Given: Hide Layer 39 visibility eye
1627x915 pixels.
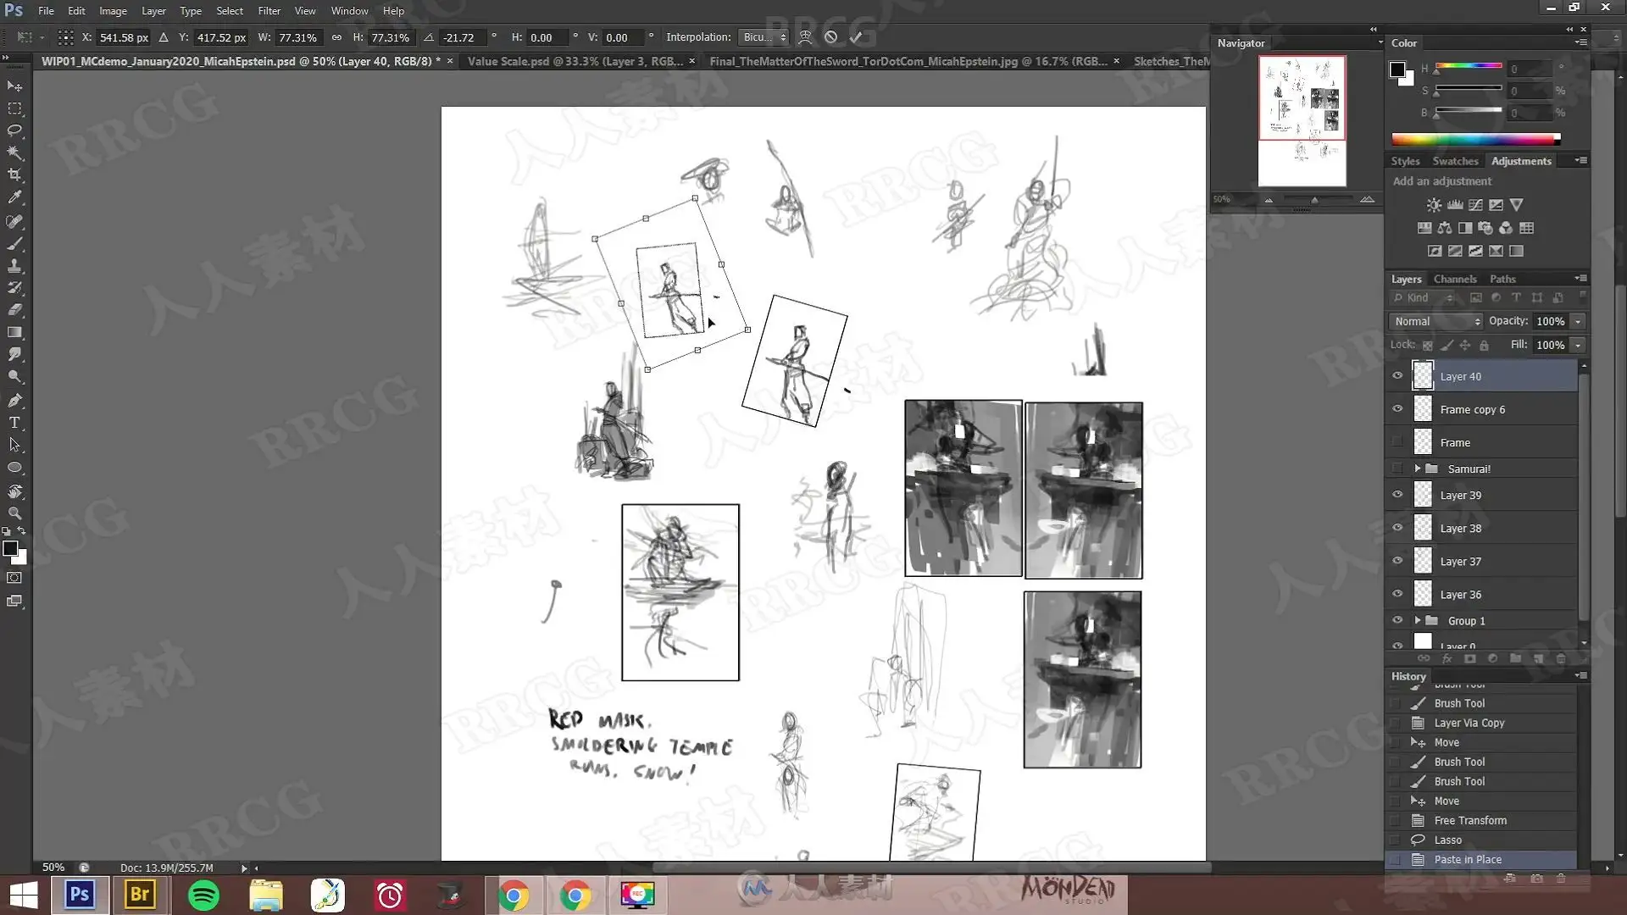Looking at the screenshot, I should point(1397,495).
